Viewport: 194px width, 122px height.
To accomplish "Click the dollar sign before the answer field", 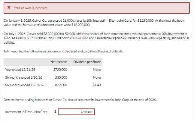I will (x=56, y=111).
